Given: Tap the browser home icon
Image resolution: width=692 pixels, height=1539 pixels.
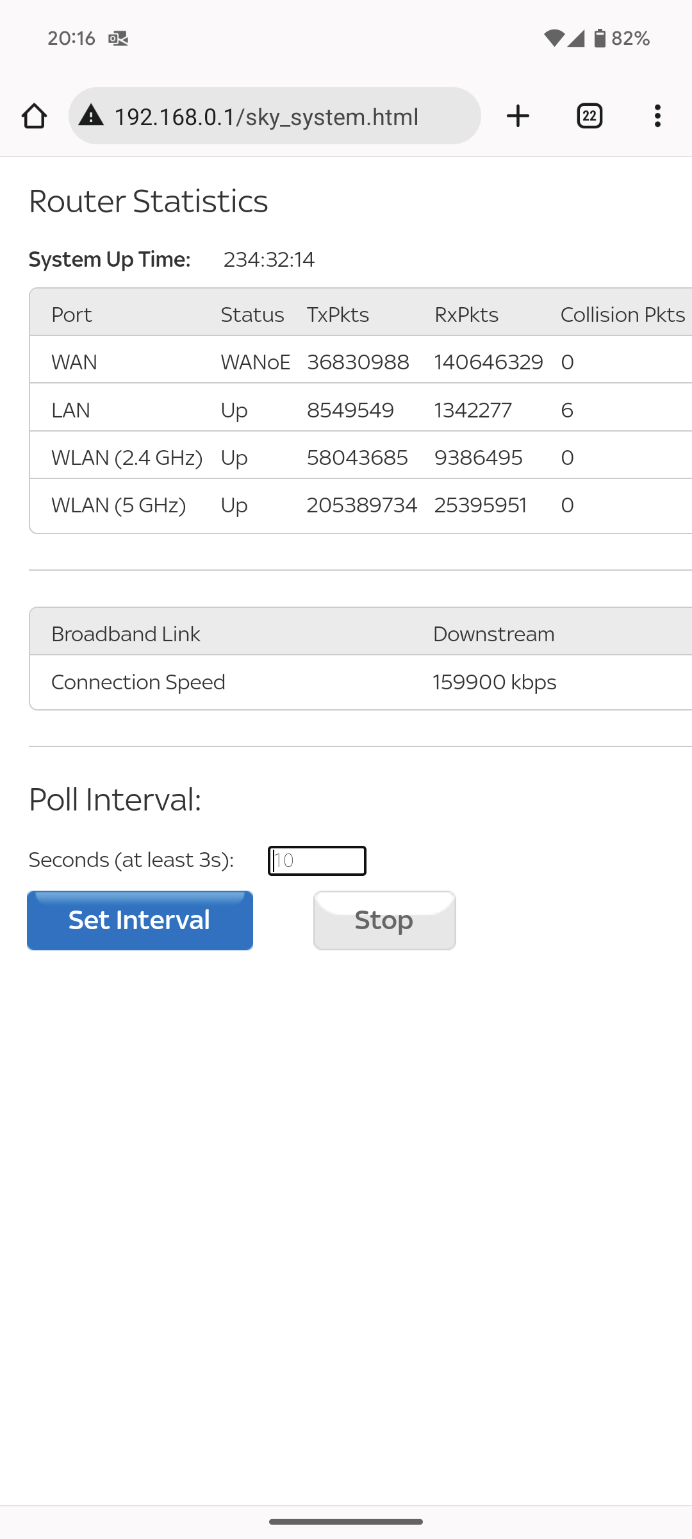Looking at the screenshot, I should (34, 116).
